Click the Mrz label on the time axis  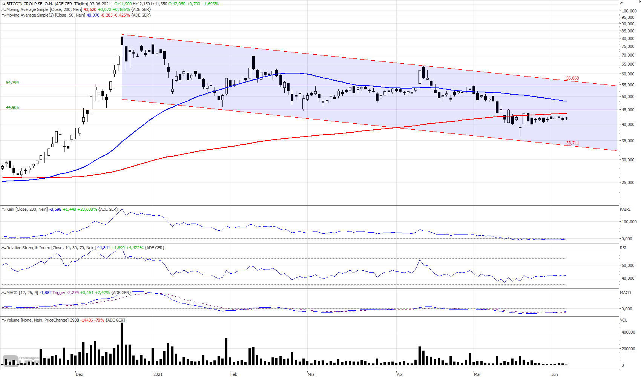(x=311, y=374)
